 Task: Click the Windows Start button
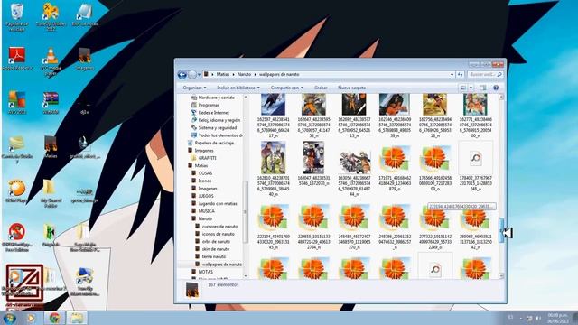(x=10, y=318)
